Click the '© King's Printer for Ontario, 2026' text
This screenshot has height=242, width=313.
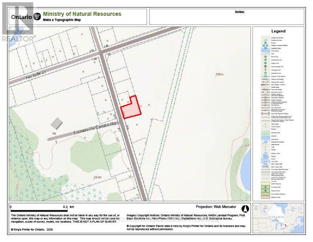click(x=32, y=230)
